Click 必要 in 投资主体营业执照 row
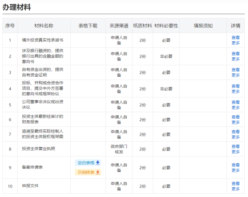Screen dimensions: 248x197 click(x=166, y=149)
